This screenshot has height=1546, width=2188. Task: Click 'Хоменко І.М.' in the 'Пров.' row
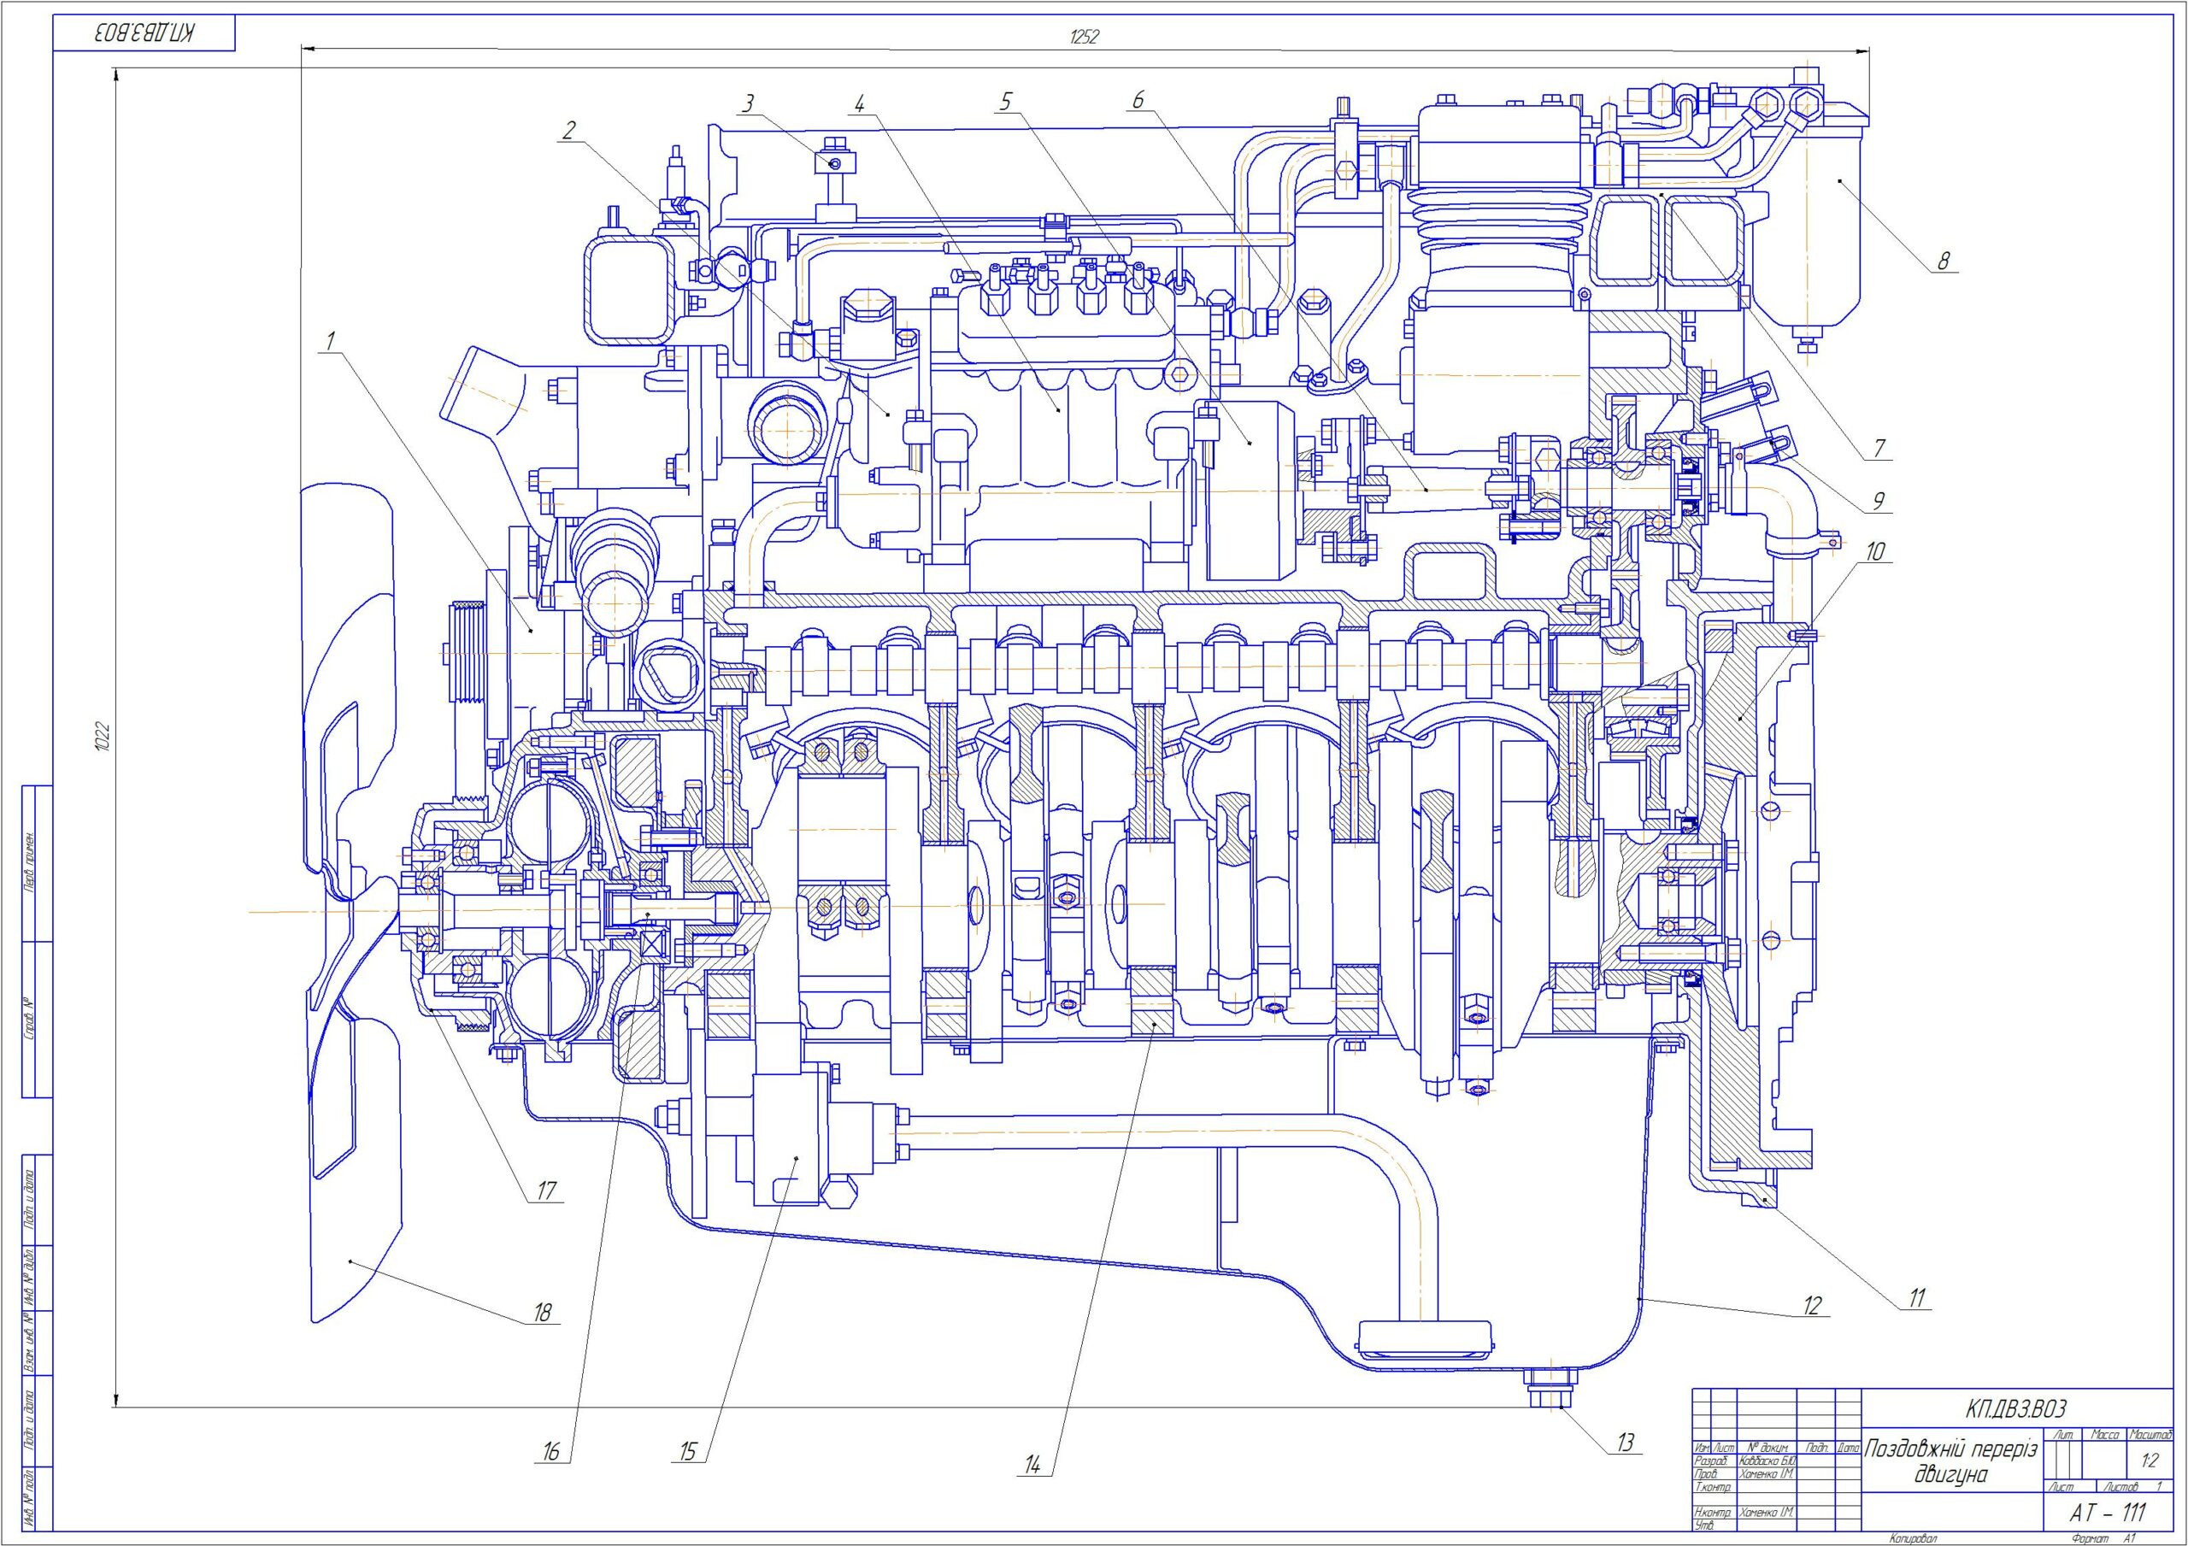1767,1474
